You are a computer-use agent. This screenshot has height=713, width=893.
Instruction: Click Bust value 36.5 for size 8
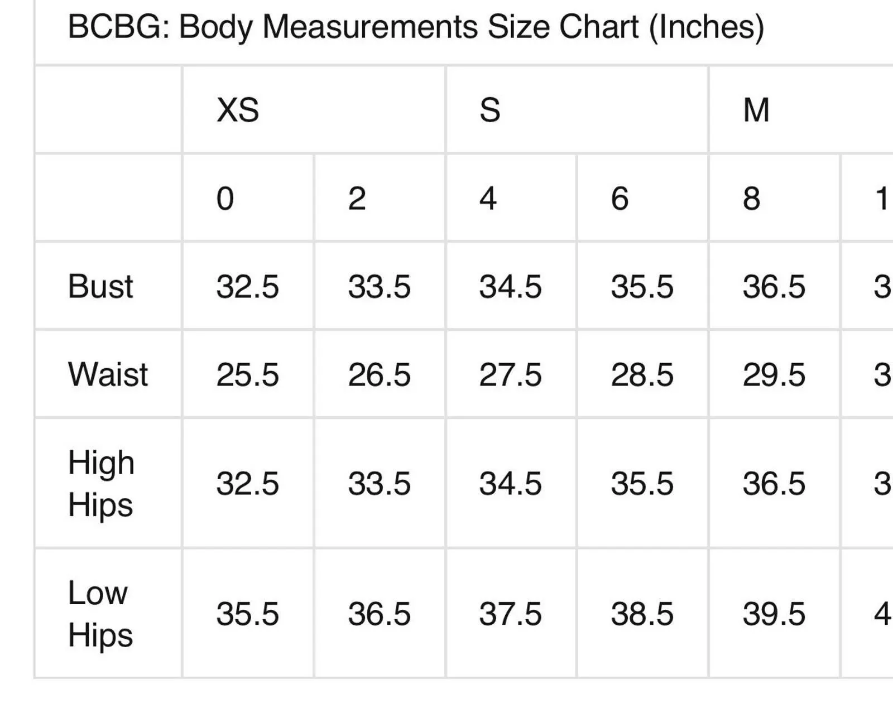click(x=774, y=286)
